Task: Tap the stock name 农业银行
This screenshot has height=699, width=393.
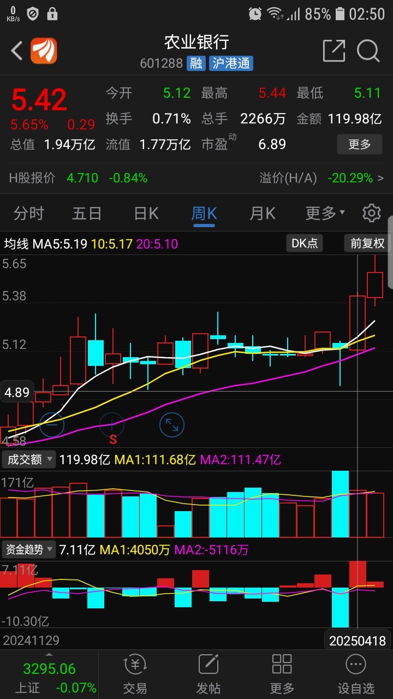Action: 196,42
